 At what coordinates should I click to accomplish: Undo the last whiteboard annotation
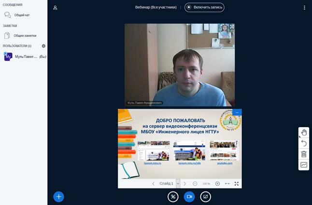pos(304,144)
